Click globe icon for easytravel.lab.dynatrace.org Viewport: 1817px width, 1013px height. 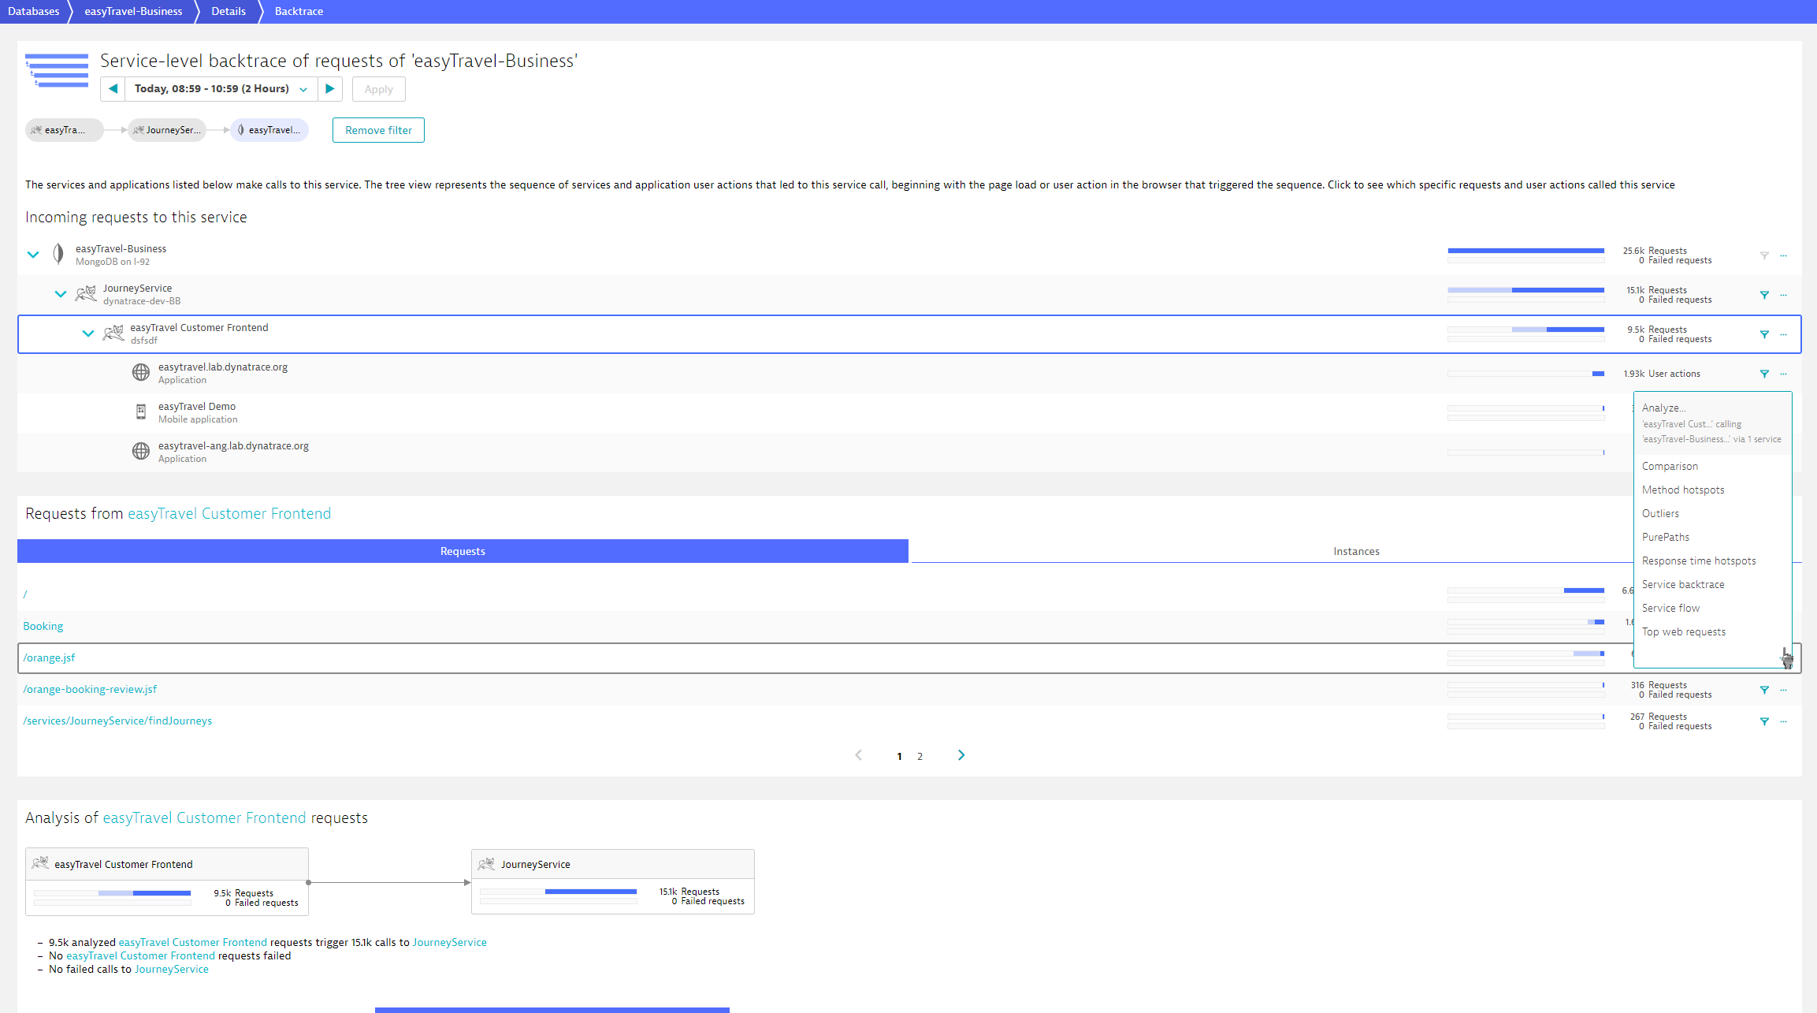(x=141, y=373)
